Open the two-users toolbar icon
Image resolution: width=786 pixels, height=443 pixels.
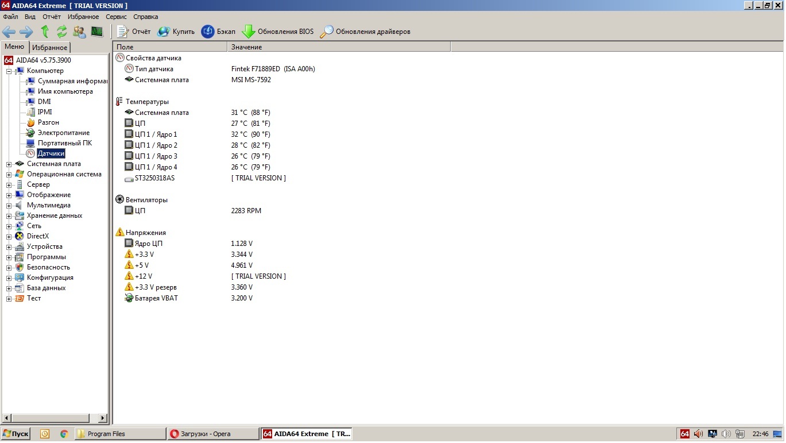click(79, 32)
